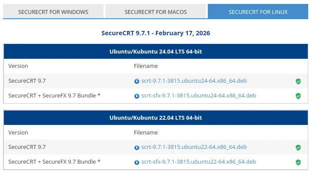Screen dimensions: 313x175
Task: Click SecureCRT 9.7 version label under Ubuntu 22.04
Action: coord(27,147)
